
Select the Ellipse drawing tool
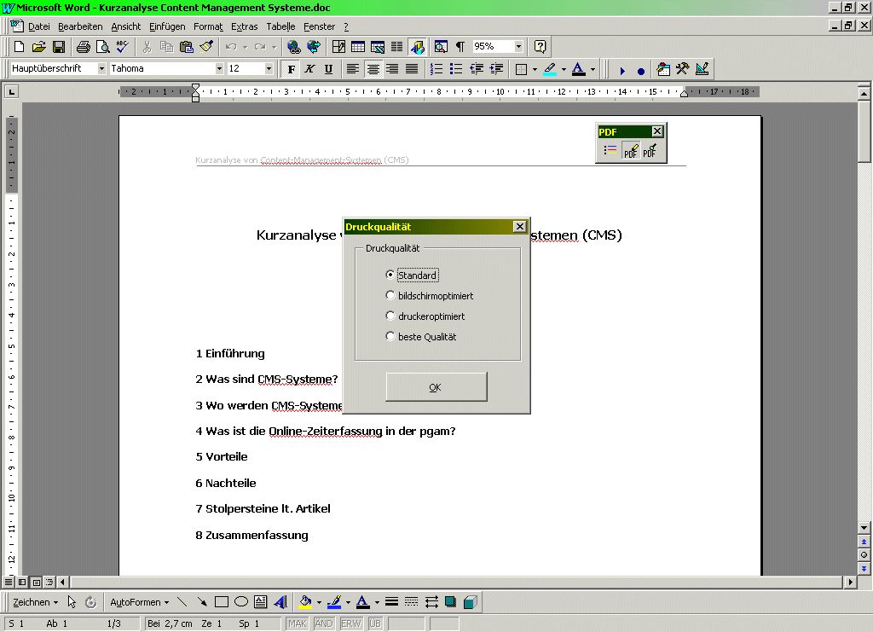[x=241, y=602]
